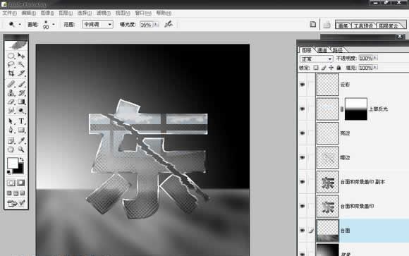Select the Clone Stamp tool
This screenshot has height=256, width=409.
pyautogui.click(x=11, y=93)
